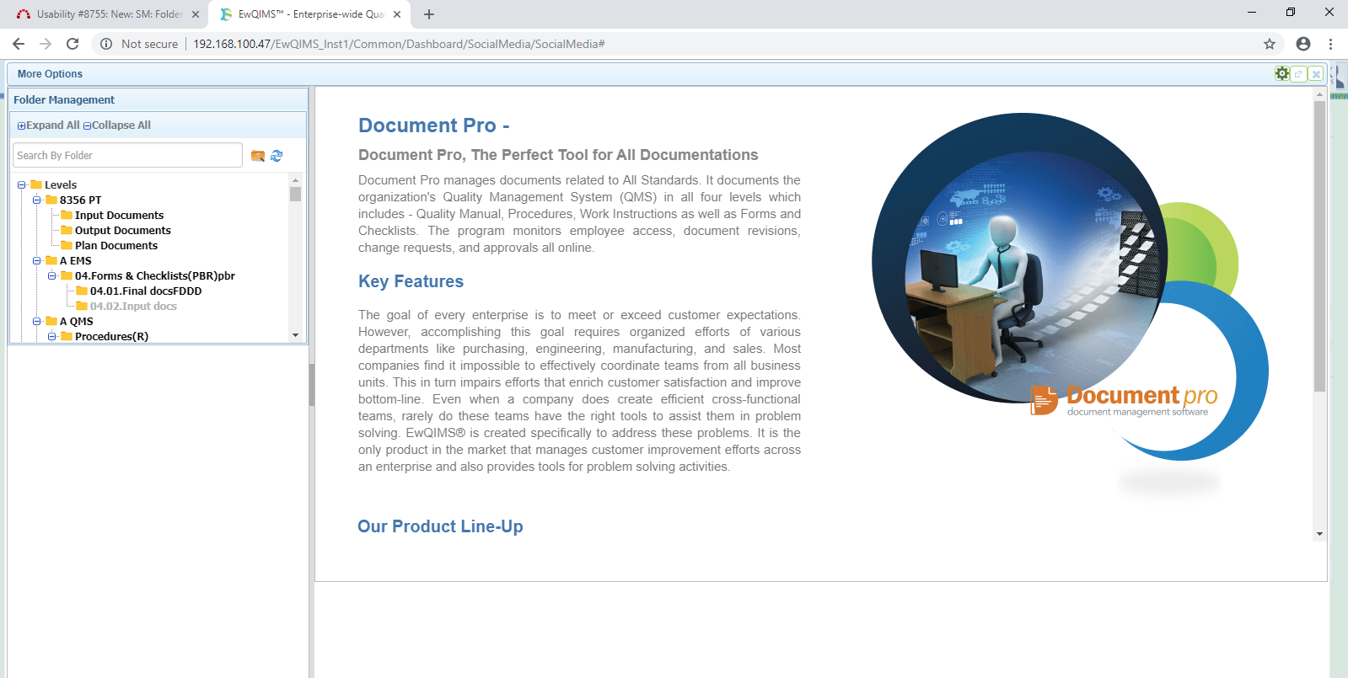Click the 8356 PT folder icon
This screenshot has width=1348, height=678.
tap(51, 200)
